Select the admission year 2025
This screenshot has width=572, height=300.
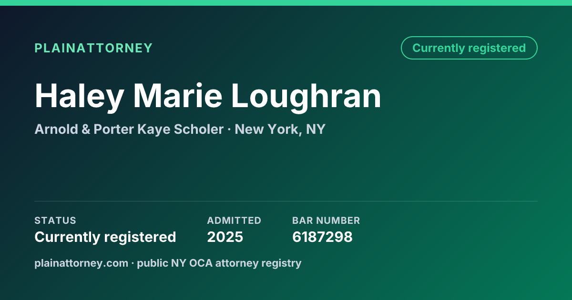tap(225, 237)
